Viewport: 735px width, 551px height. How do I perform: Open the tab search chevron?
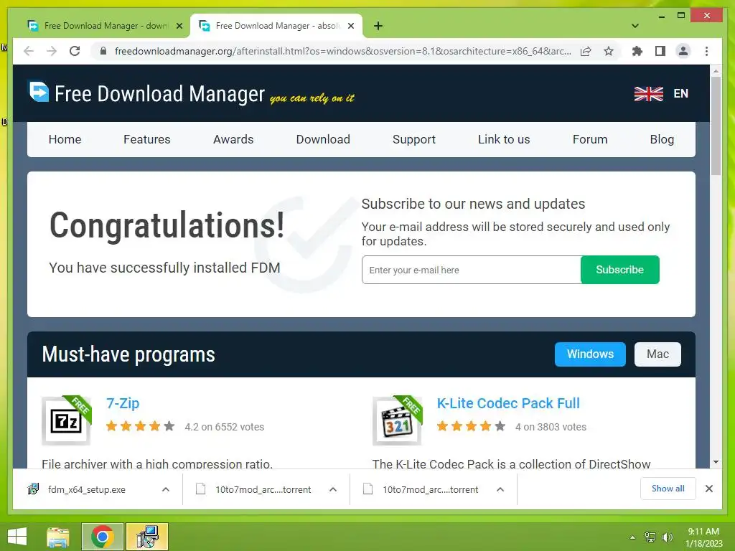[x=635, y=26]
